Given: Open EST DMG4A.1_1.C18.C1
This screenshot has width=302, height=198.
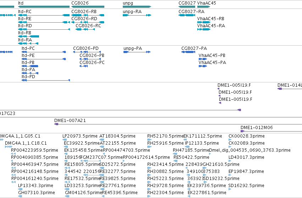Looking at the screenshot, I should (x=26, y=143).
